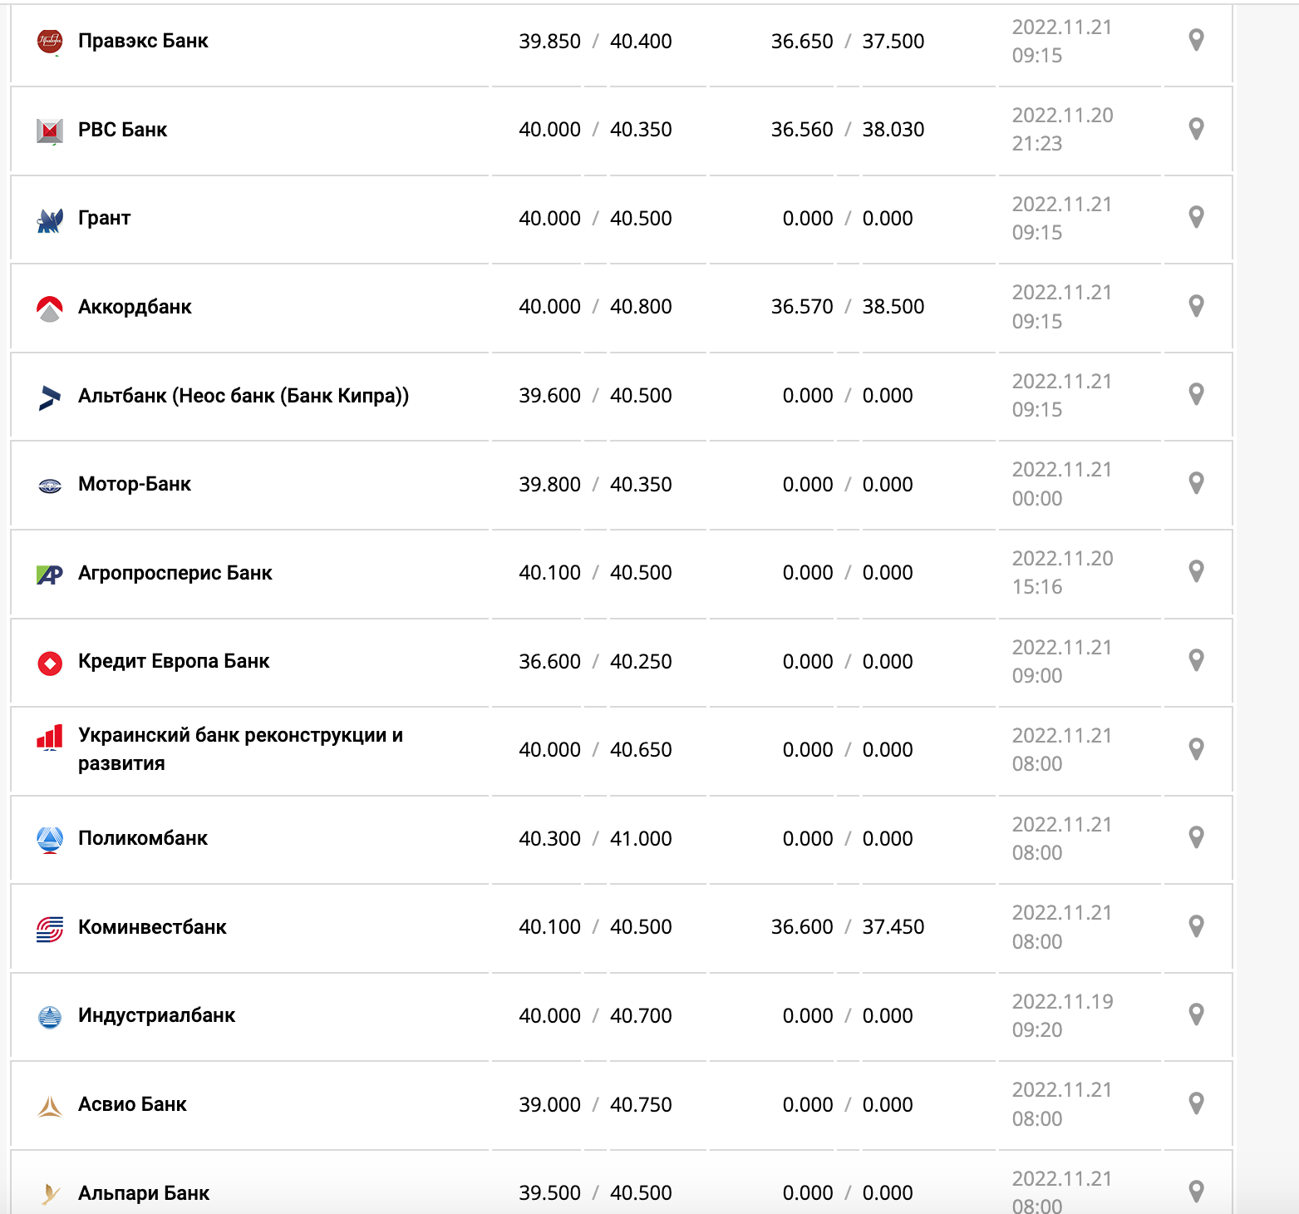This screenshot has height=1214, width=1299.
Task: Show Поликомбанк location on the map
Action: (x=1196, y=837)
